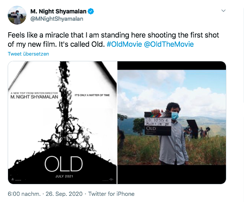Open the tweet options chevron menu
Screen dimensions: 244x202
point(223,11)
